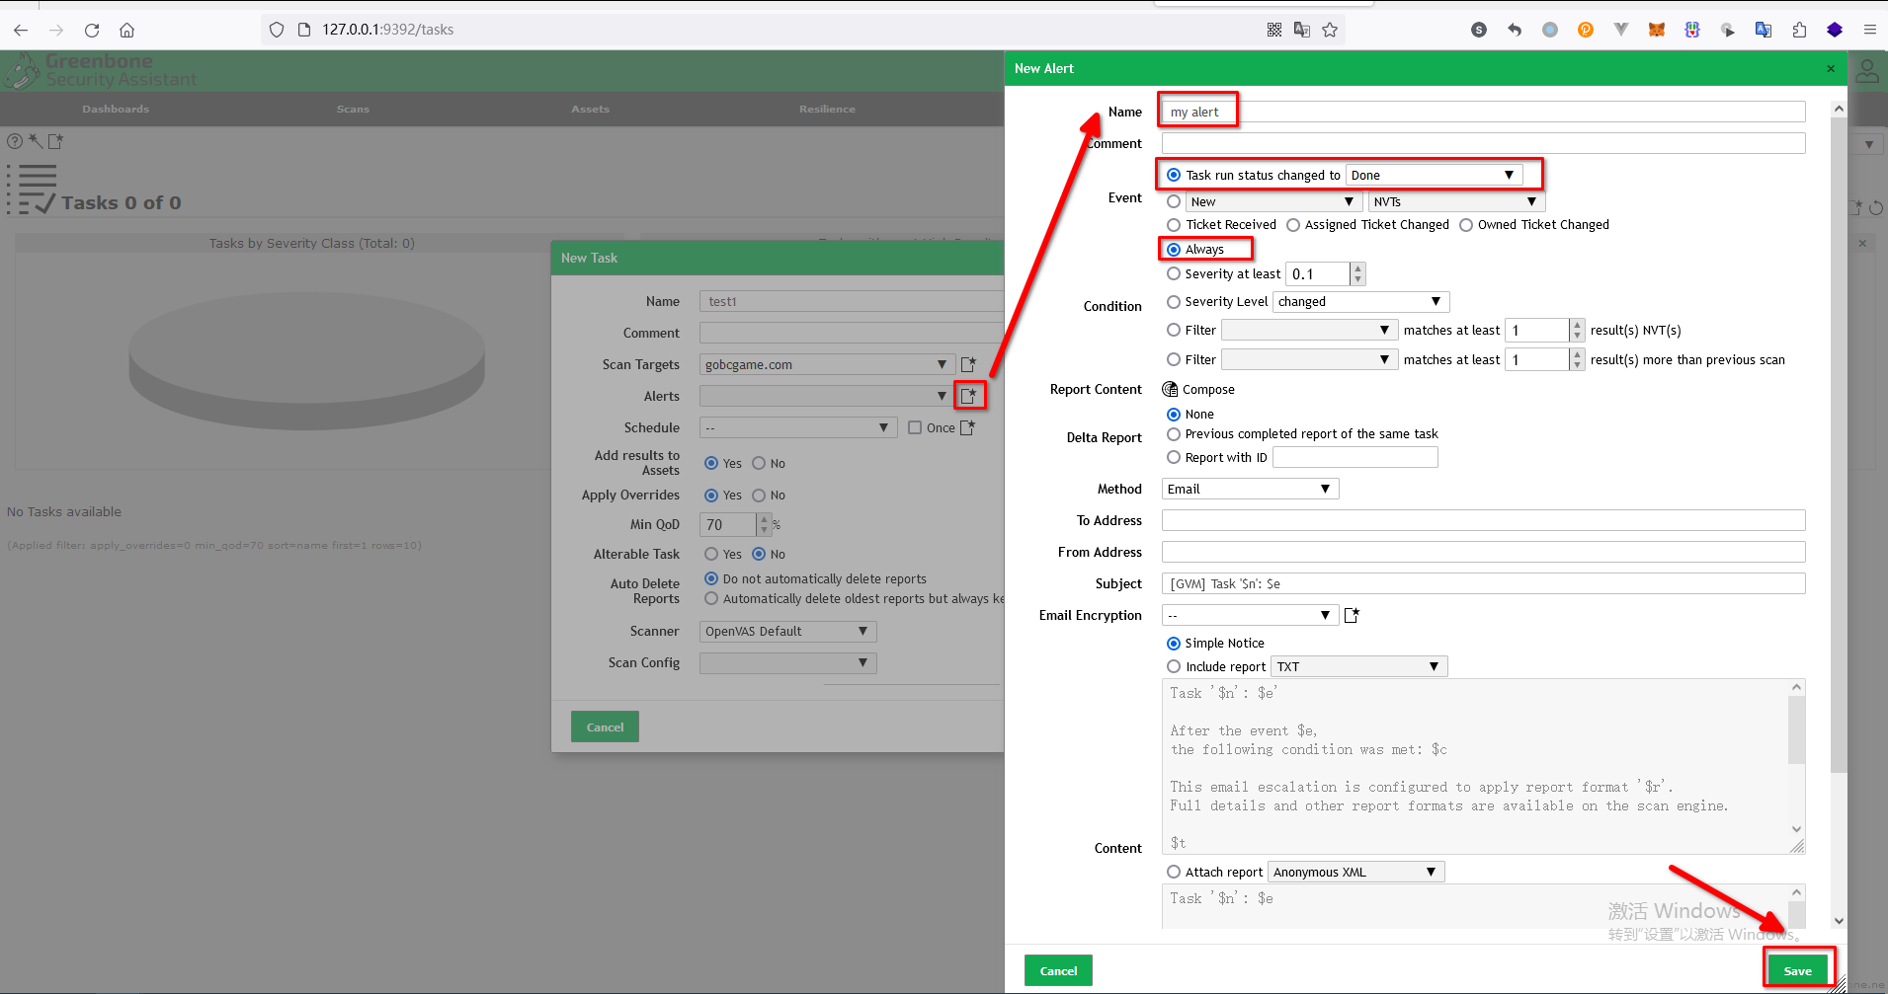This screenshot has height=994, width=1888.
Task: Open the Dashboards menu
Action: [116, 110]
